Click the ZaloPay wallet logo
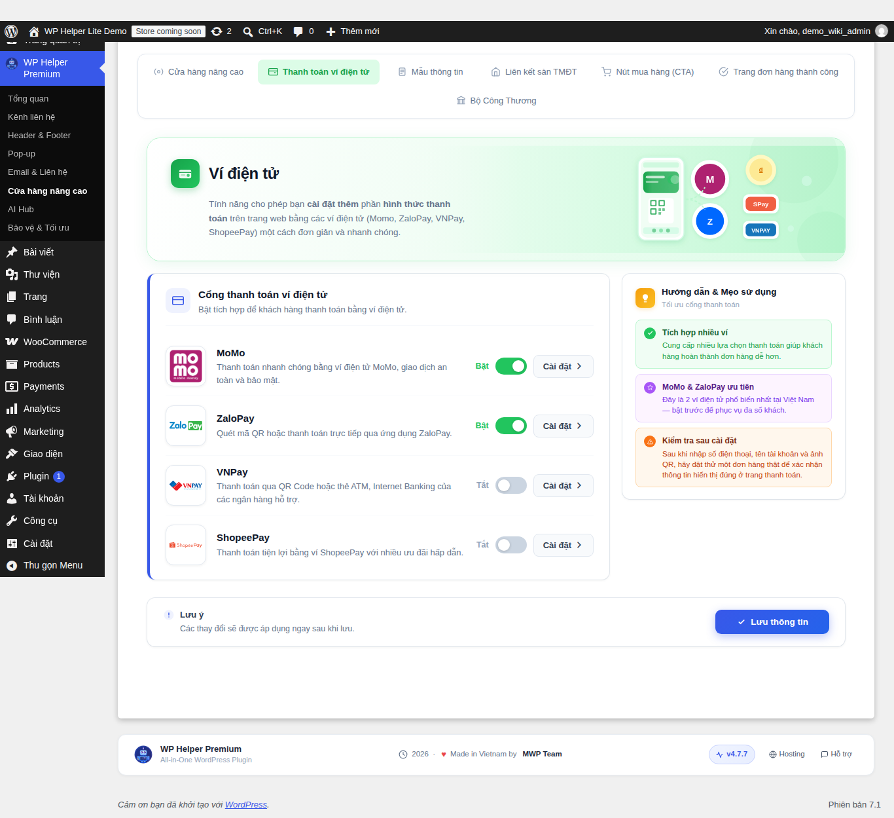Image resolution: width=894 pixels, height=818 pixels. click(186, 426)
